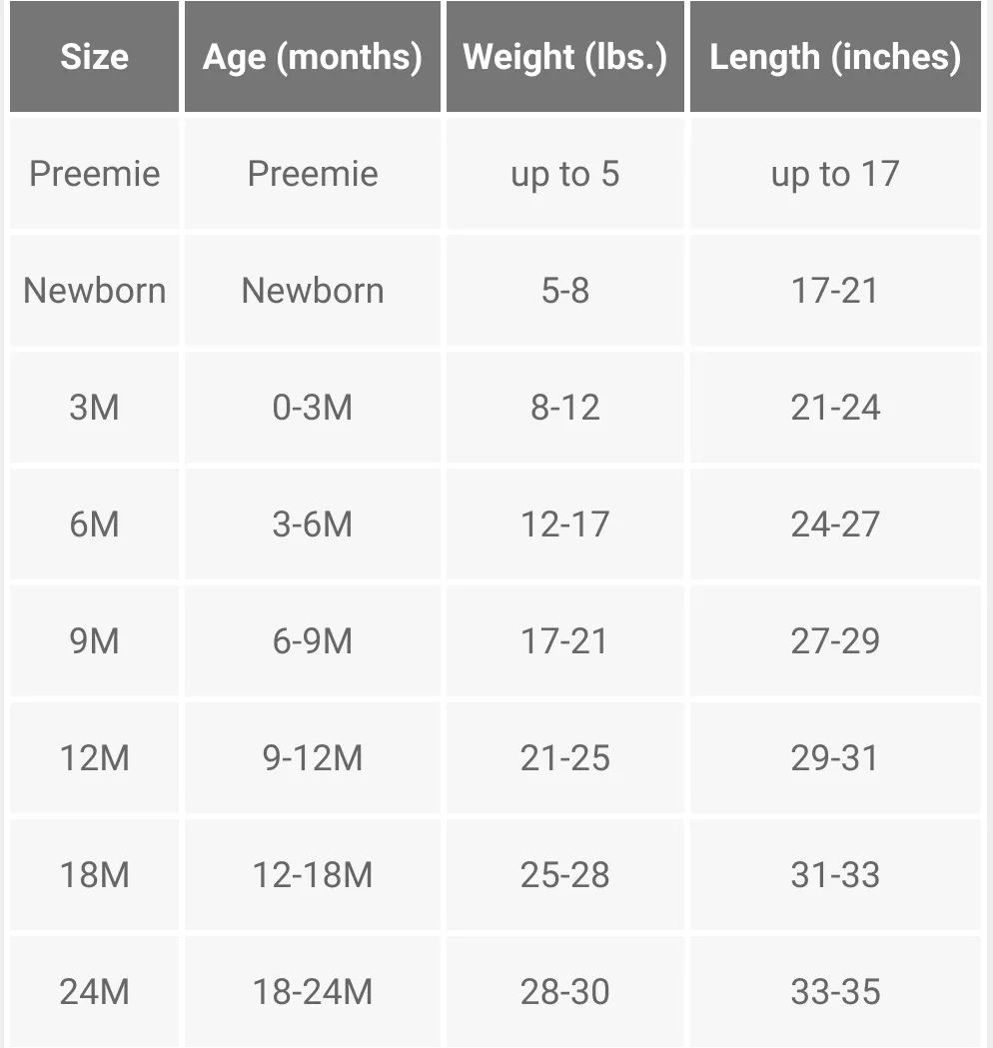Click the 12M size cell
Viewport: 993px width, 1048px height.
coord(94,758)
